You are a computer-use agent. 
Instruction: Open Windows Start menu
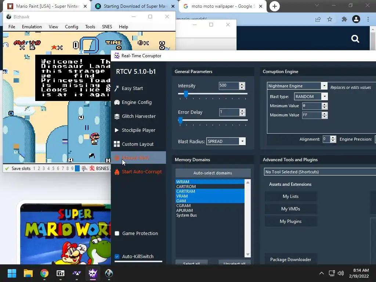tap(12, 273)
